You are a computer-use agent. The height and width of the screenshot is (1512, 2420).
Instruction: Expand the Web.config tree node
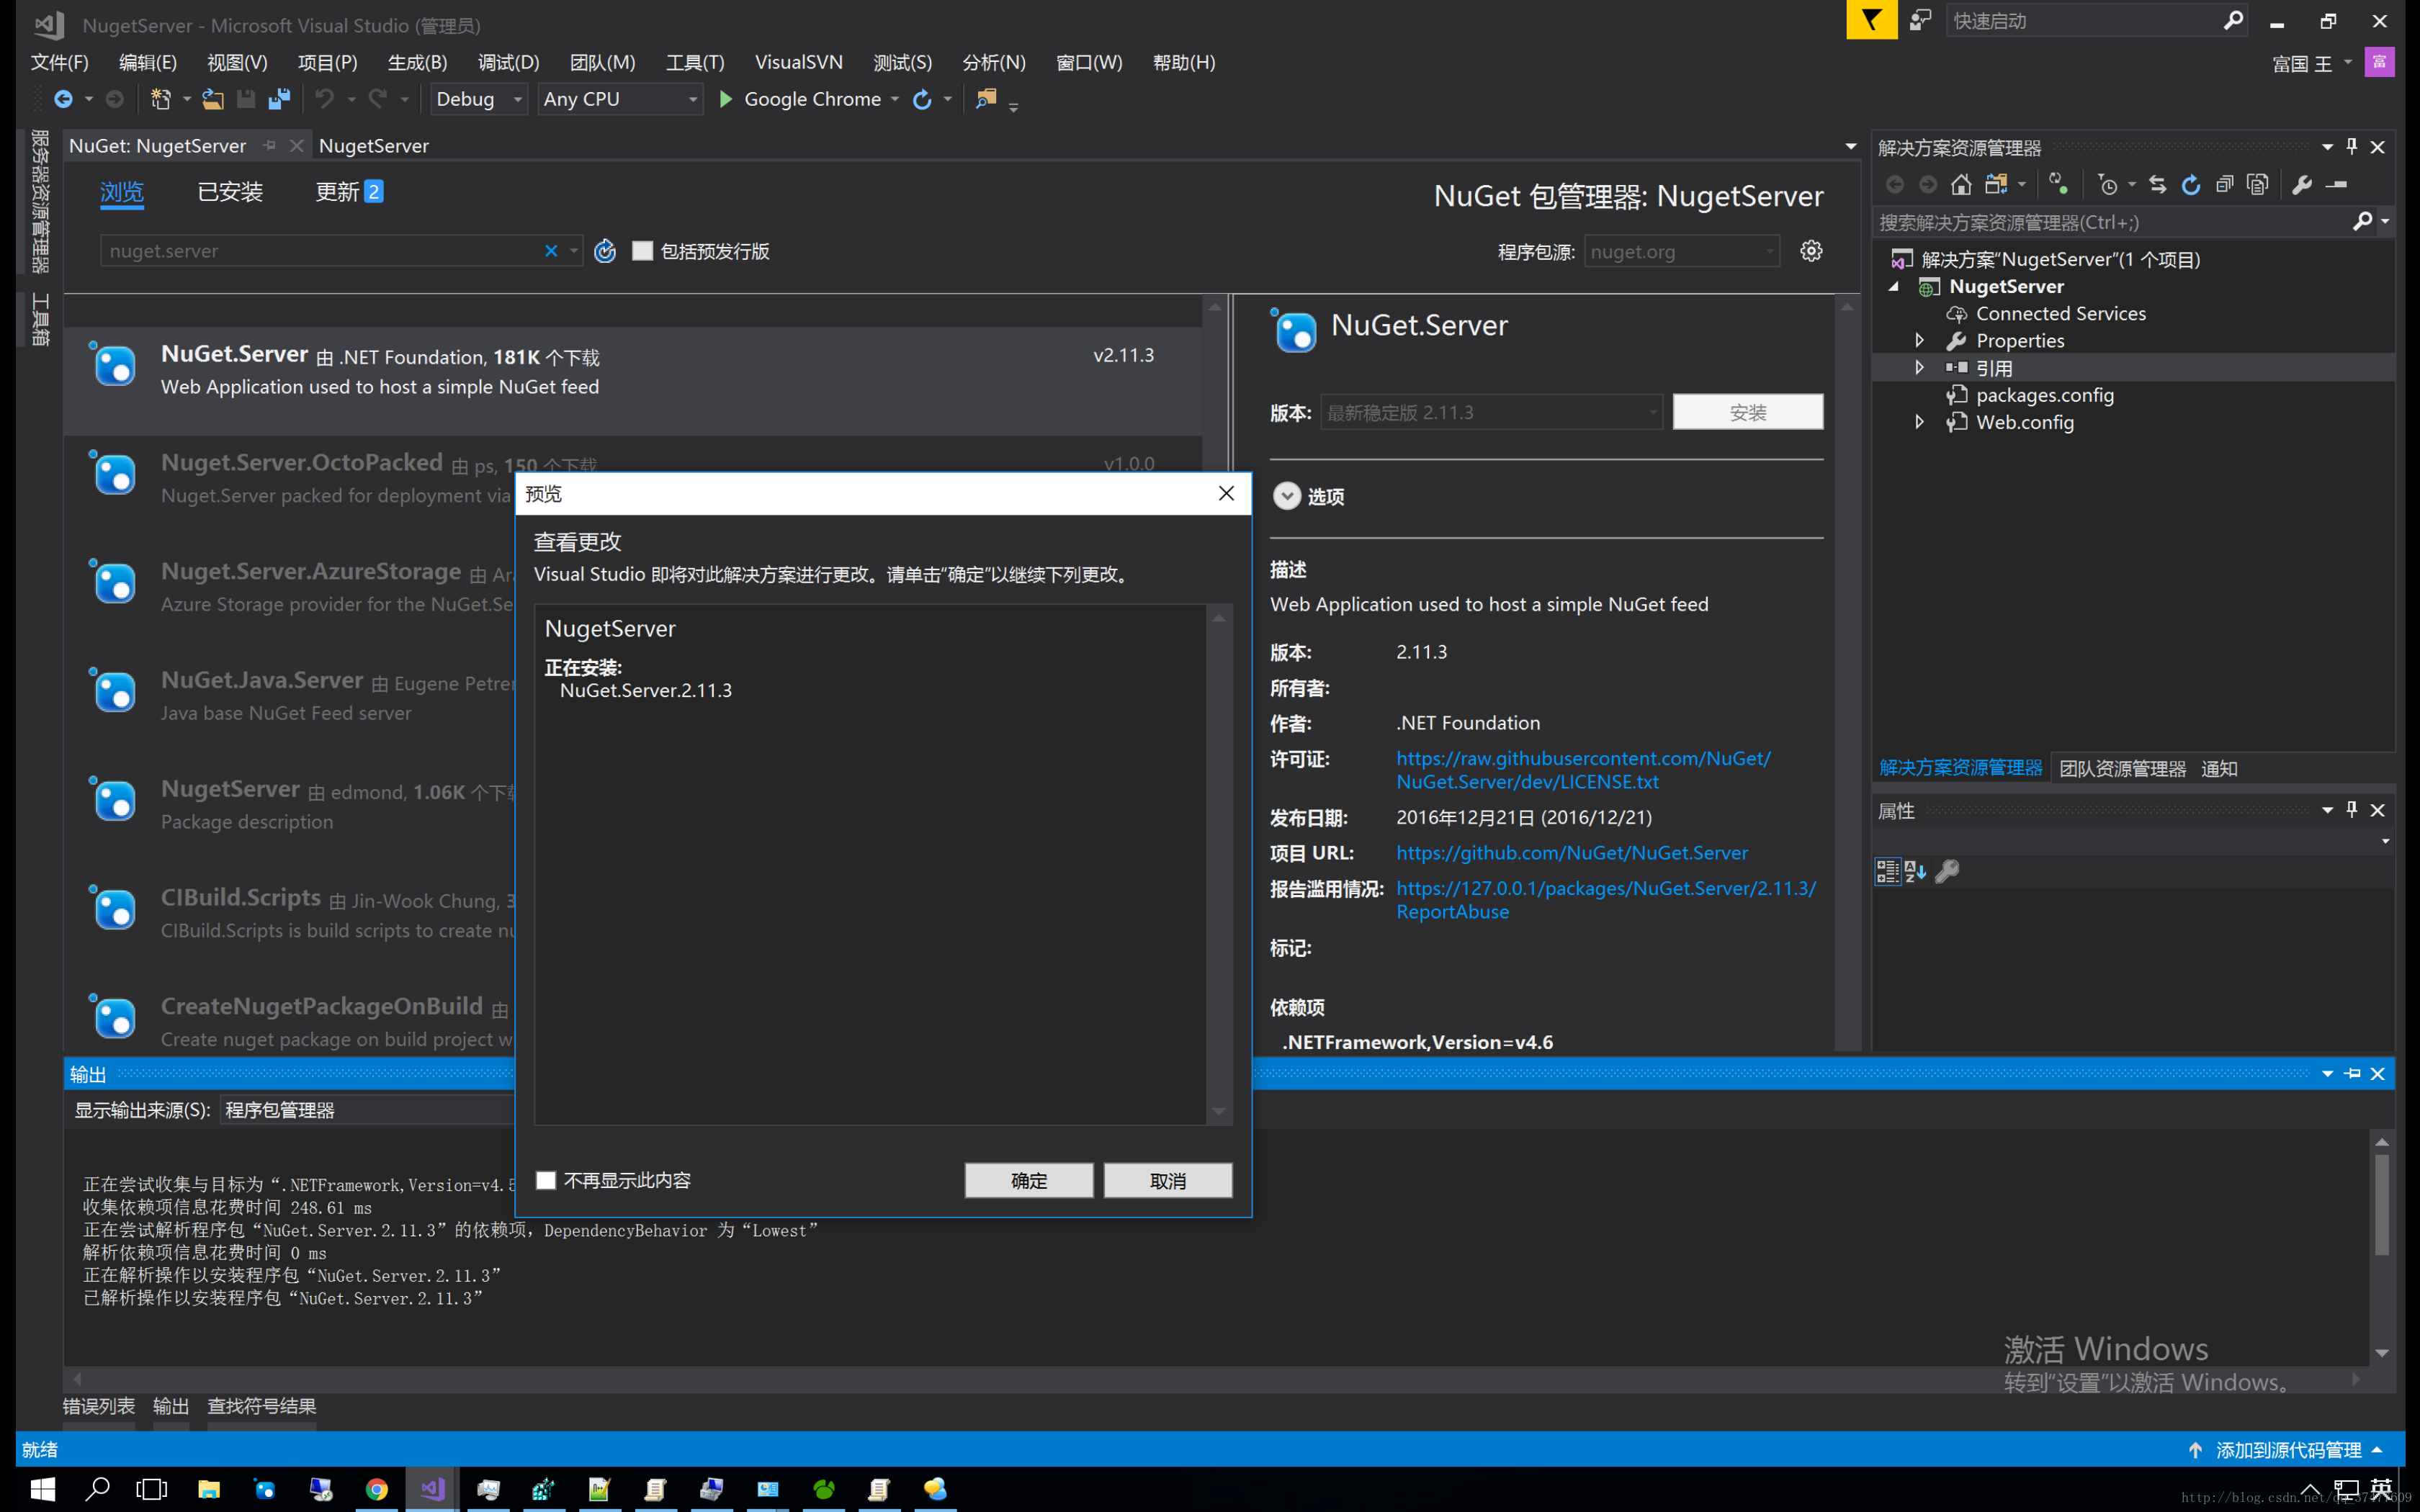pyautogui.click(x=1919, y=422)
